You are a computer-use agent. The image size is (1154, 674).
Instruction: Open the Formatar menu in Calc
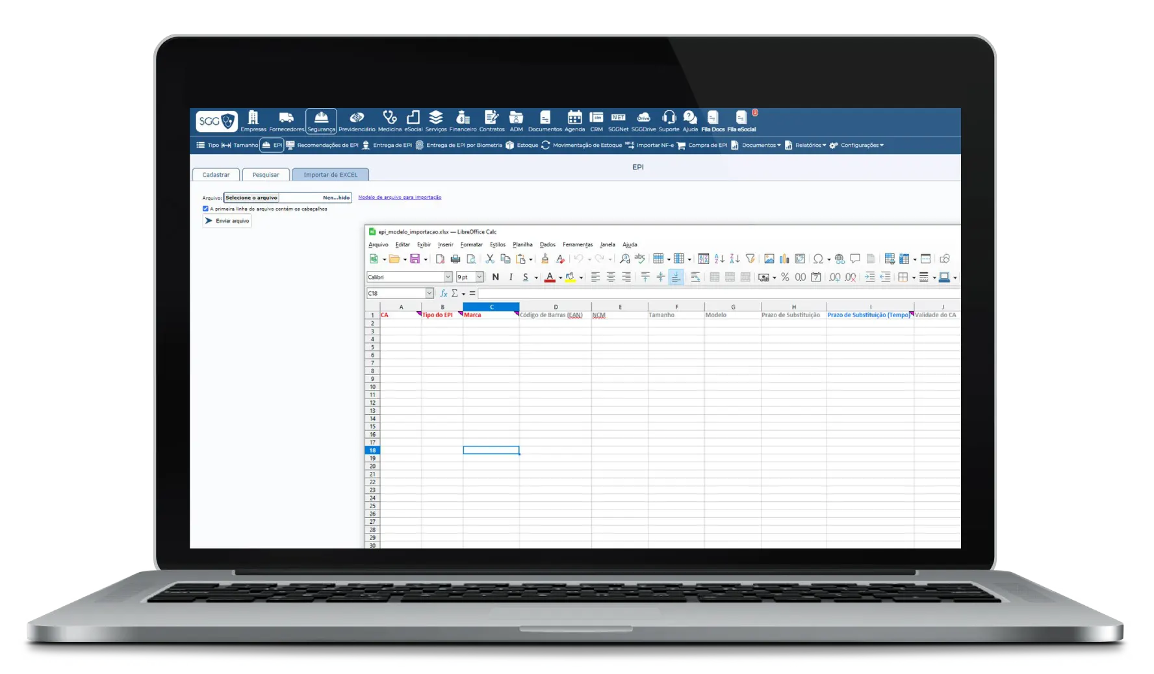point(471,244)
